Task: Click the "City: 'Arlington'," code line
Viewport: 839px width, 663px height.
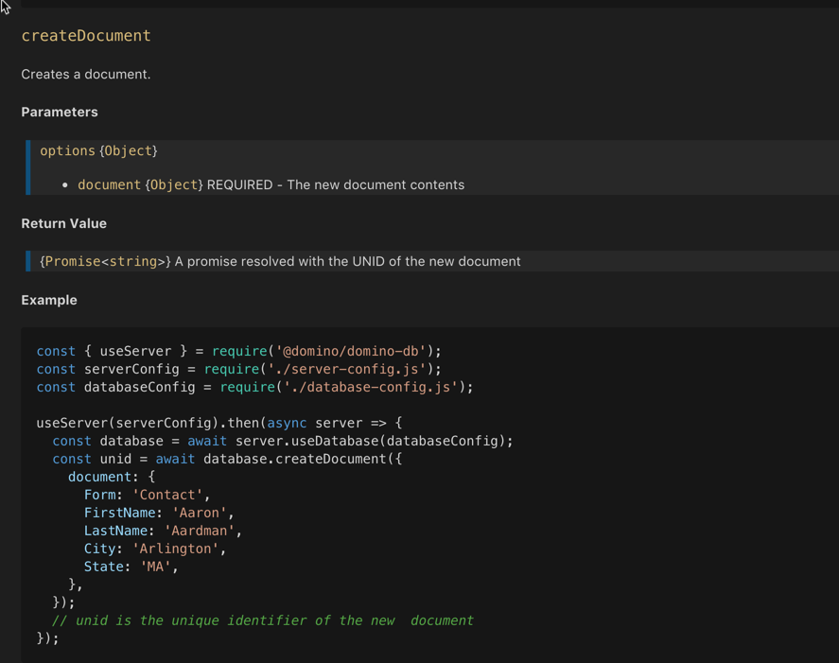Action: pos(155,549)
